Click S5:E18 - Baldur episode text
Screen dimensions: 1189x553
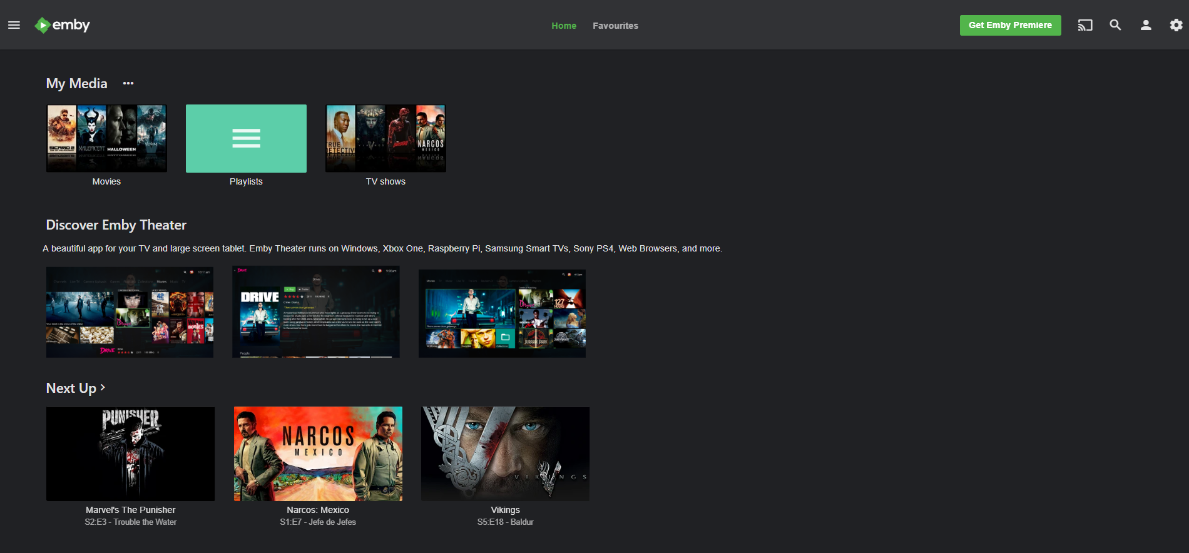click(506, 522)
